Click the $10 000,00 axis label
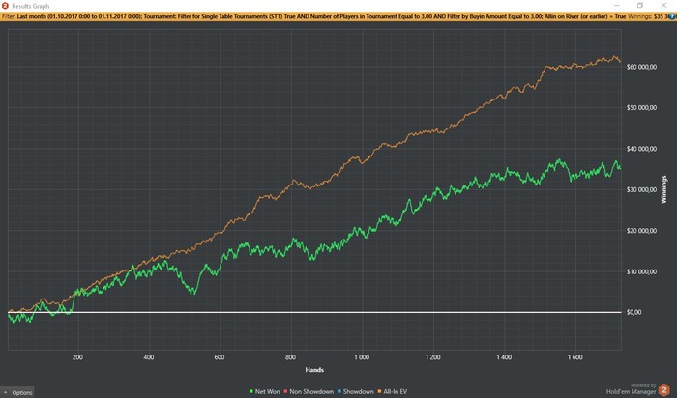The image size is (677, 398). pos(641,271)
